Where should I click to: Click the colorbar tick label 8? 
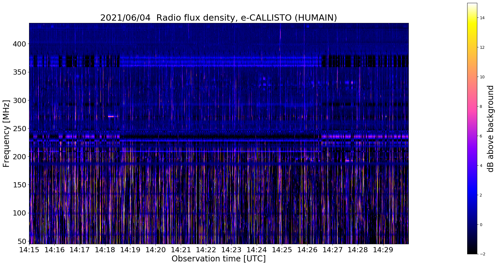click(481, 106)
